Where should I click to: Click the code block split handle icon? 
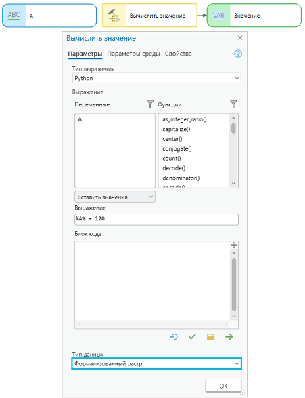click(x=234, y=245)
